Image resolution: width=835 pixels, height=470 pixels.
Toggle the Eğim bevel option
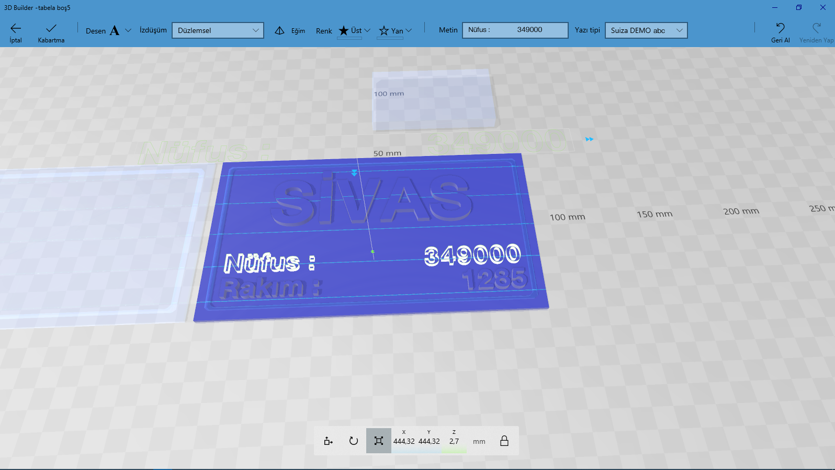tap(290, 30)
